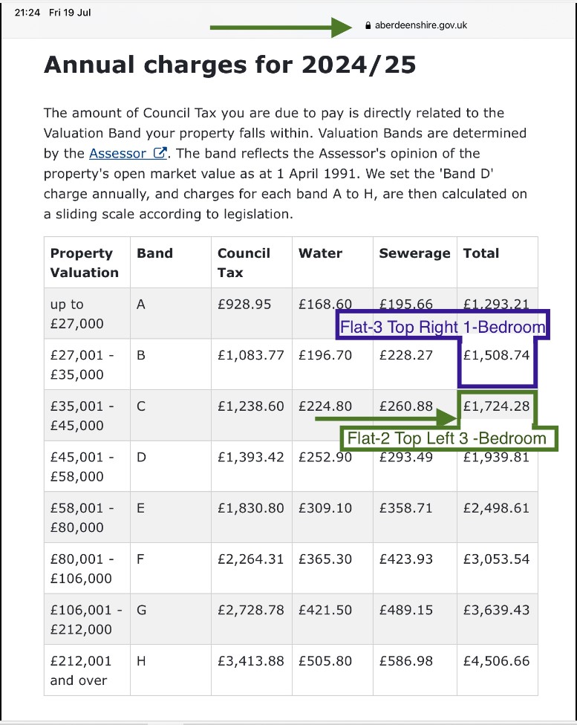Viewport: 577px width, 725px height.
Task: Click the £2,264.31 Band F council tax
Action: pyautogui.click(x=250, y=559)
